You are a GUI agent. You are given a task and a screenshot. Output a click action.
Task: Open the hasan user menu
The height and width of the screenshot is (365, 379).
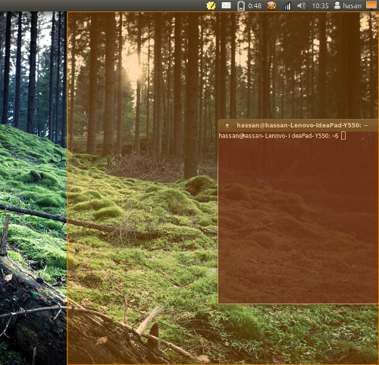coord(348,5)
